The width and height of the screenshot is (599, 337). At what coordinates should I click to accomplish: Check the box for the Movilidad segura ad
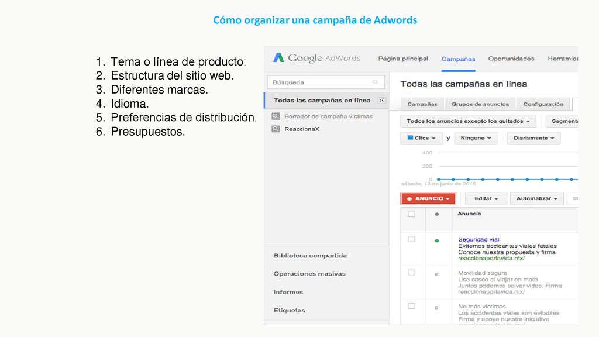(411, 273)
